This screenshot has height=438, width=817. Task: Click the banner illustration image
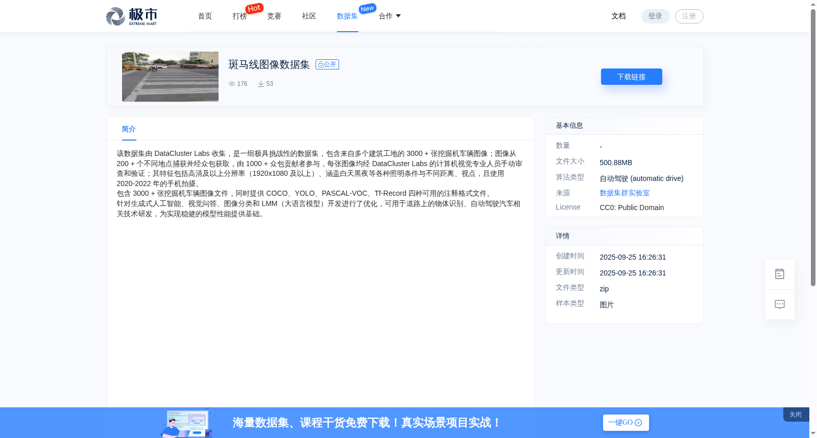(188, 423)
